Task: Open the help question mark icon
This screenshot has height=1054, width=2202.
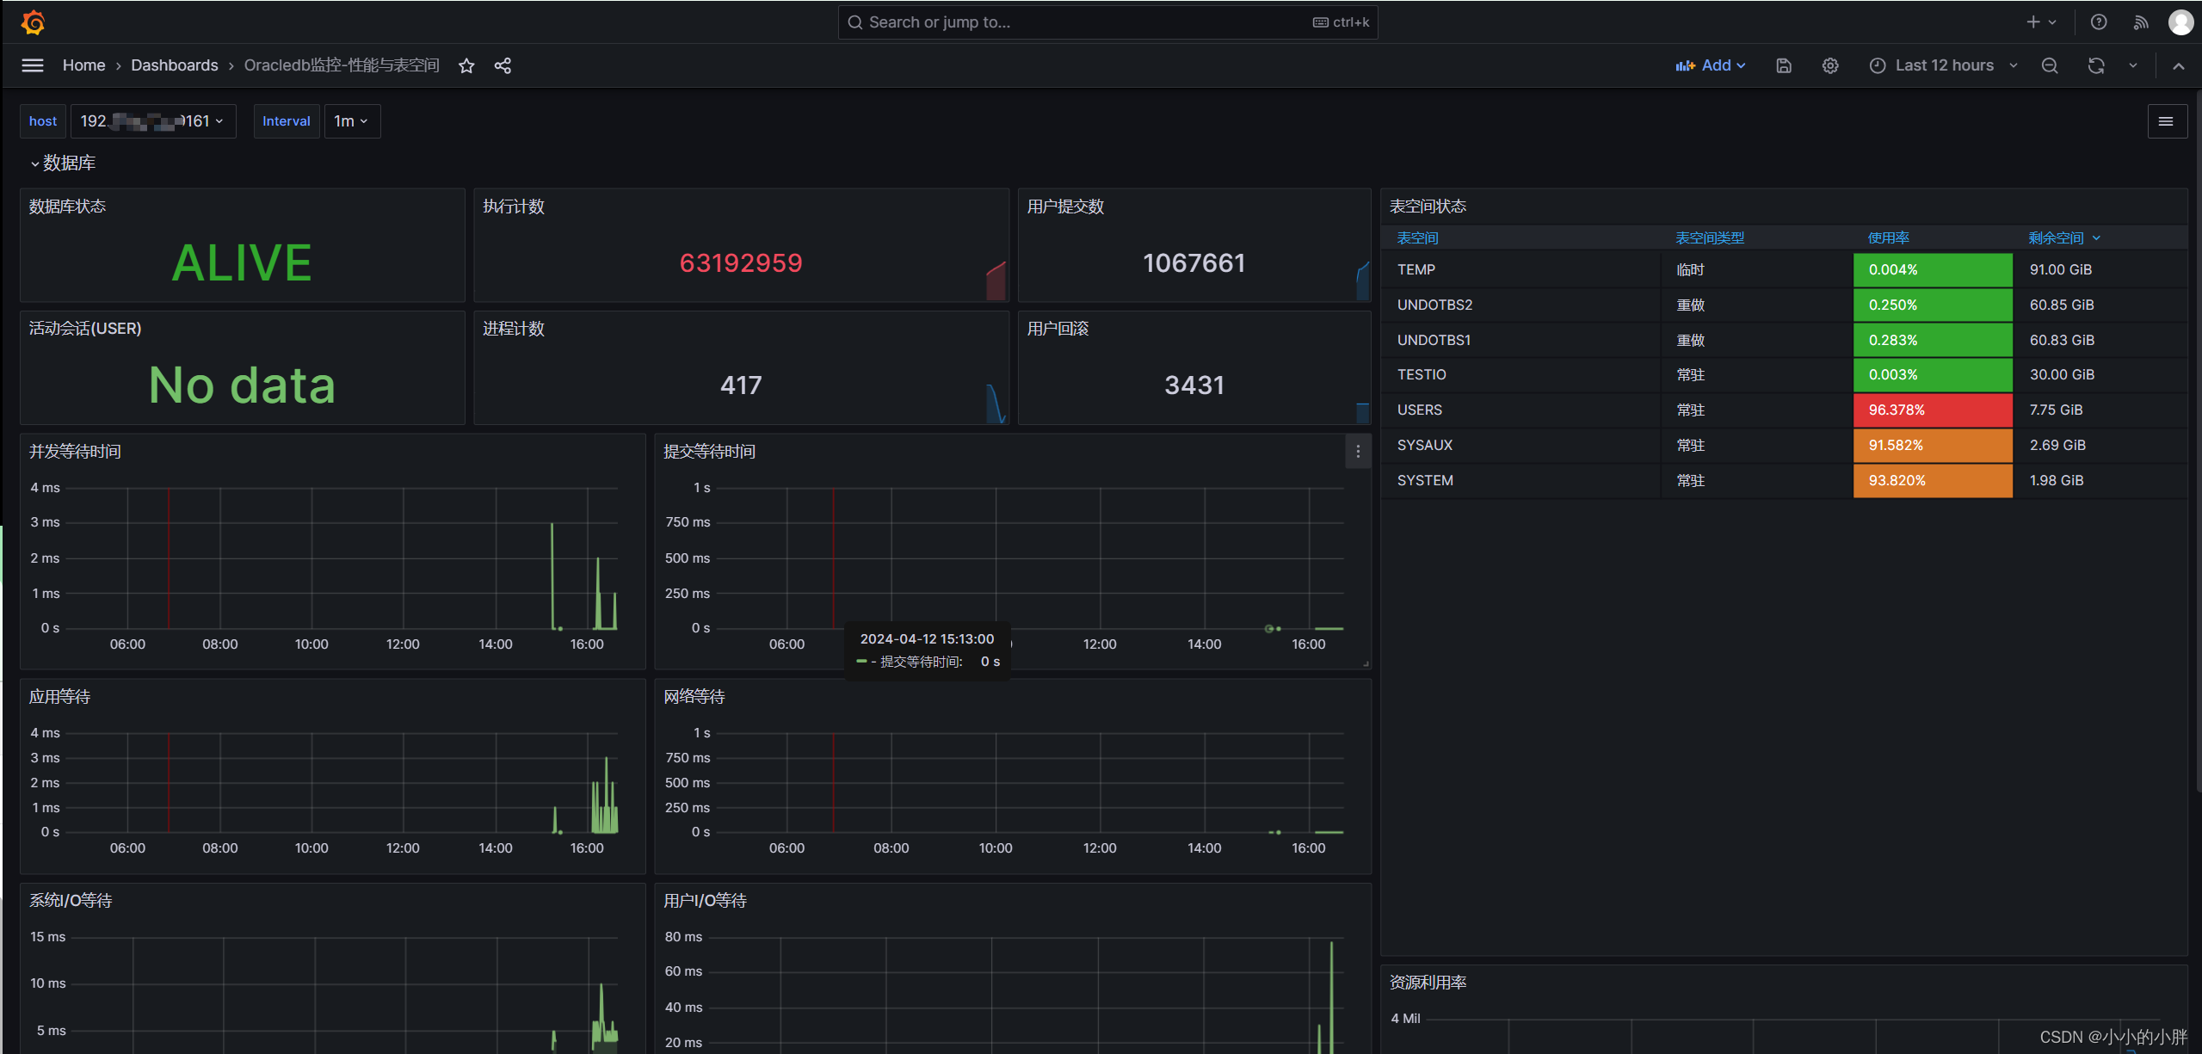Action: pyautogui.click(x=2099, y=22)
